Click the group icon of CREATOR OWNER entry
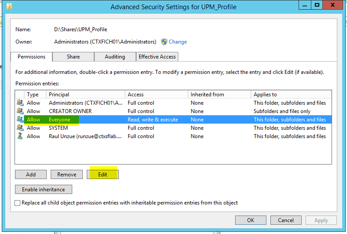Viewport: 347px width, 234px height. [x=20, y=111]
